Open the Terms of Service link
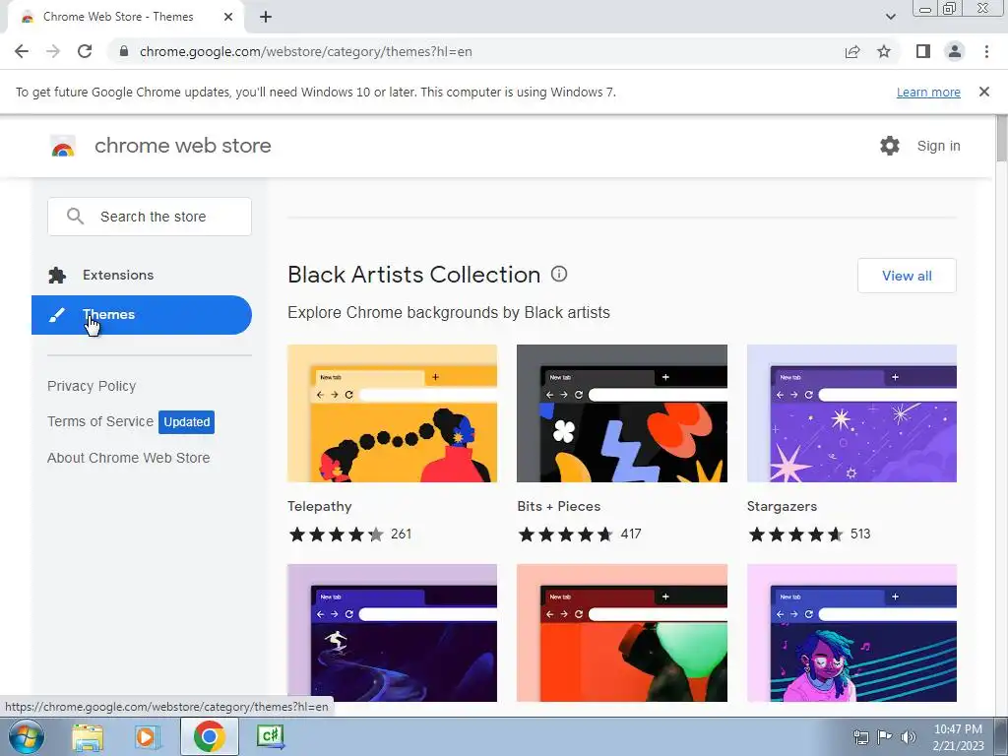The width and height of the screenshot is (1008, 756). (100, 421)
